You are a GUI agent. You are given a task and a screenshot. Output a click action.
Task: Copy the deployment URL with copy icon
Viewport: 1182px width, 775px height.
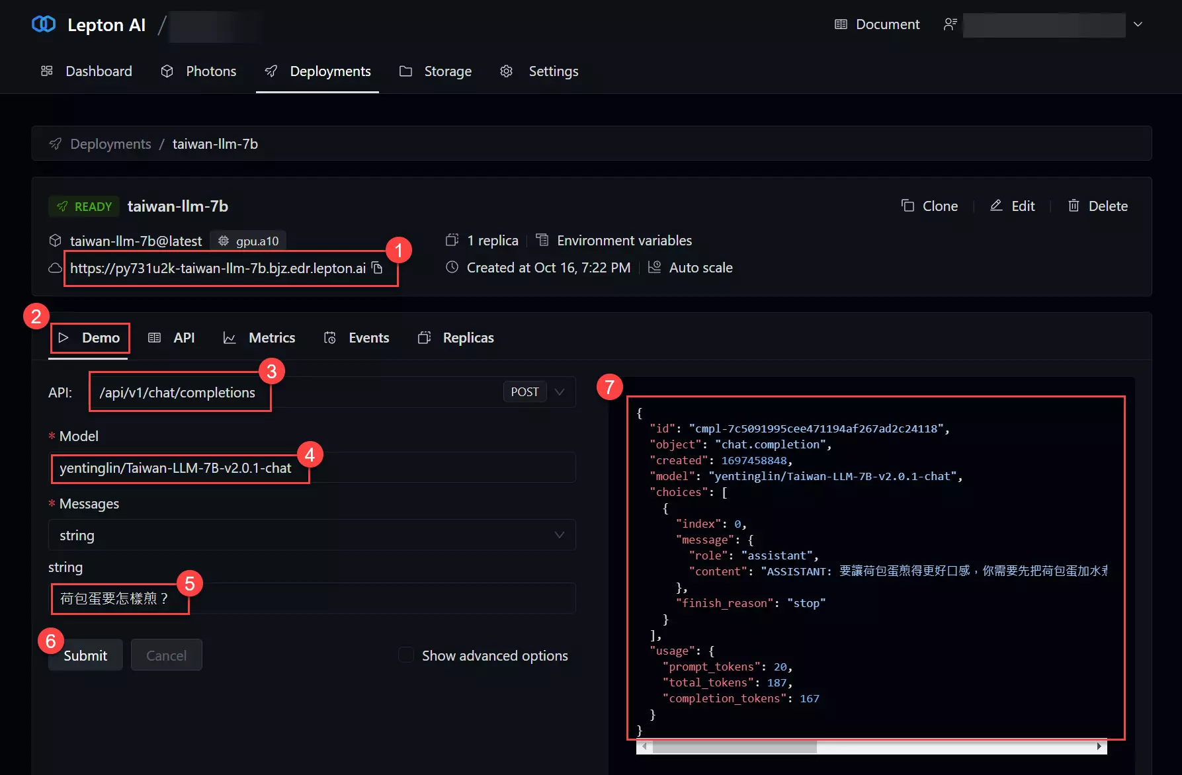tap(377, 268)
